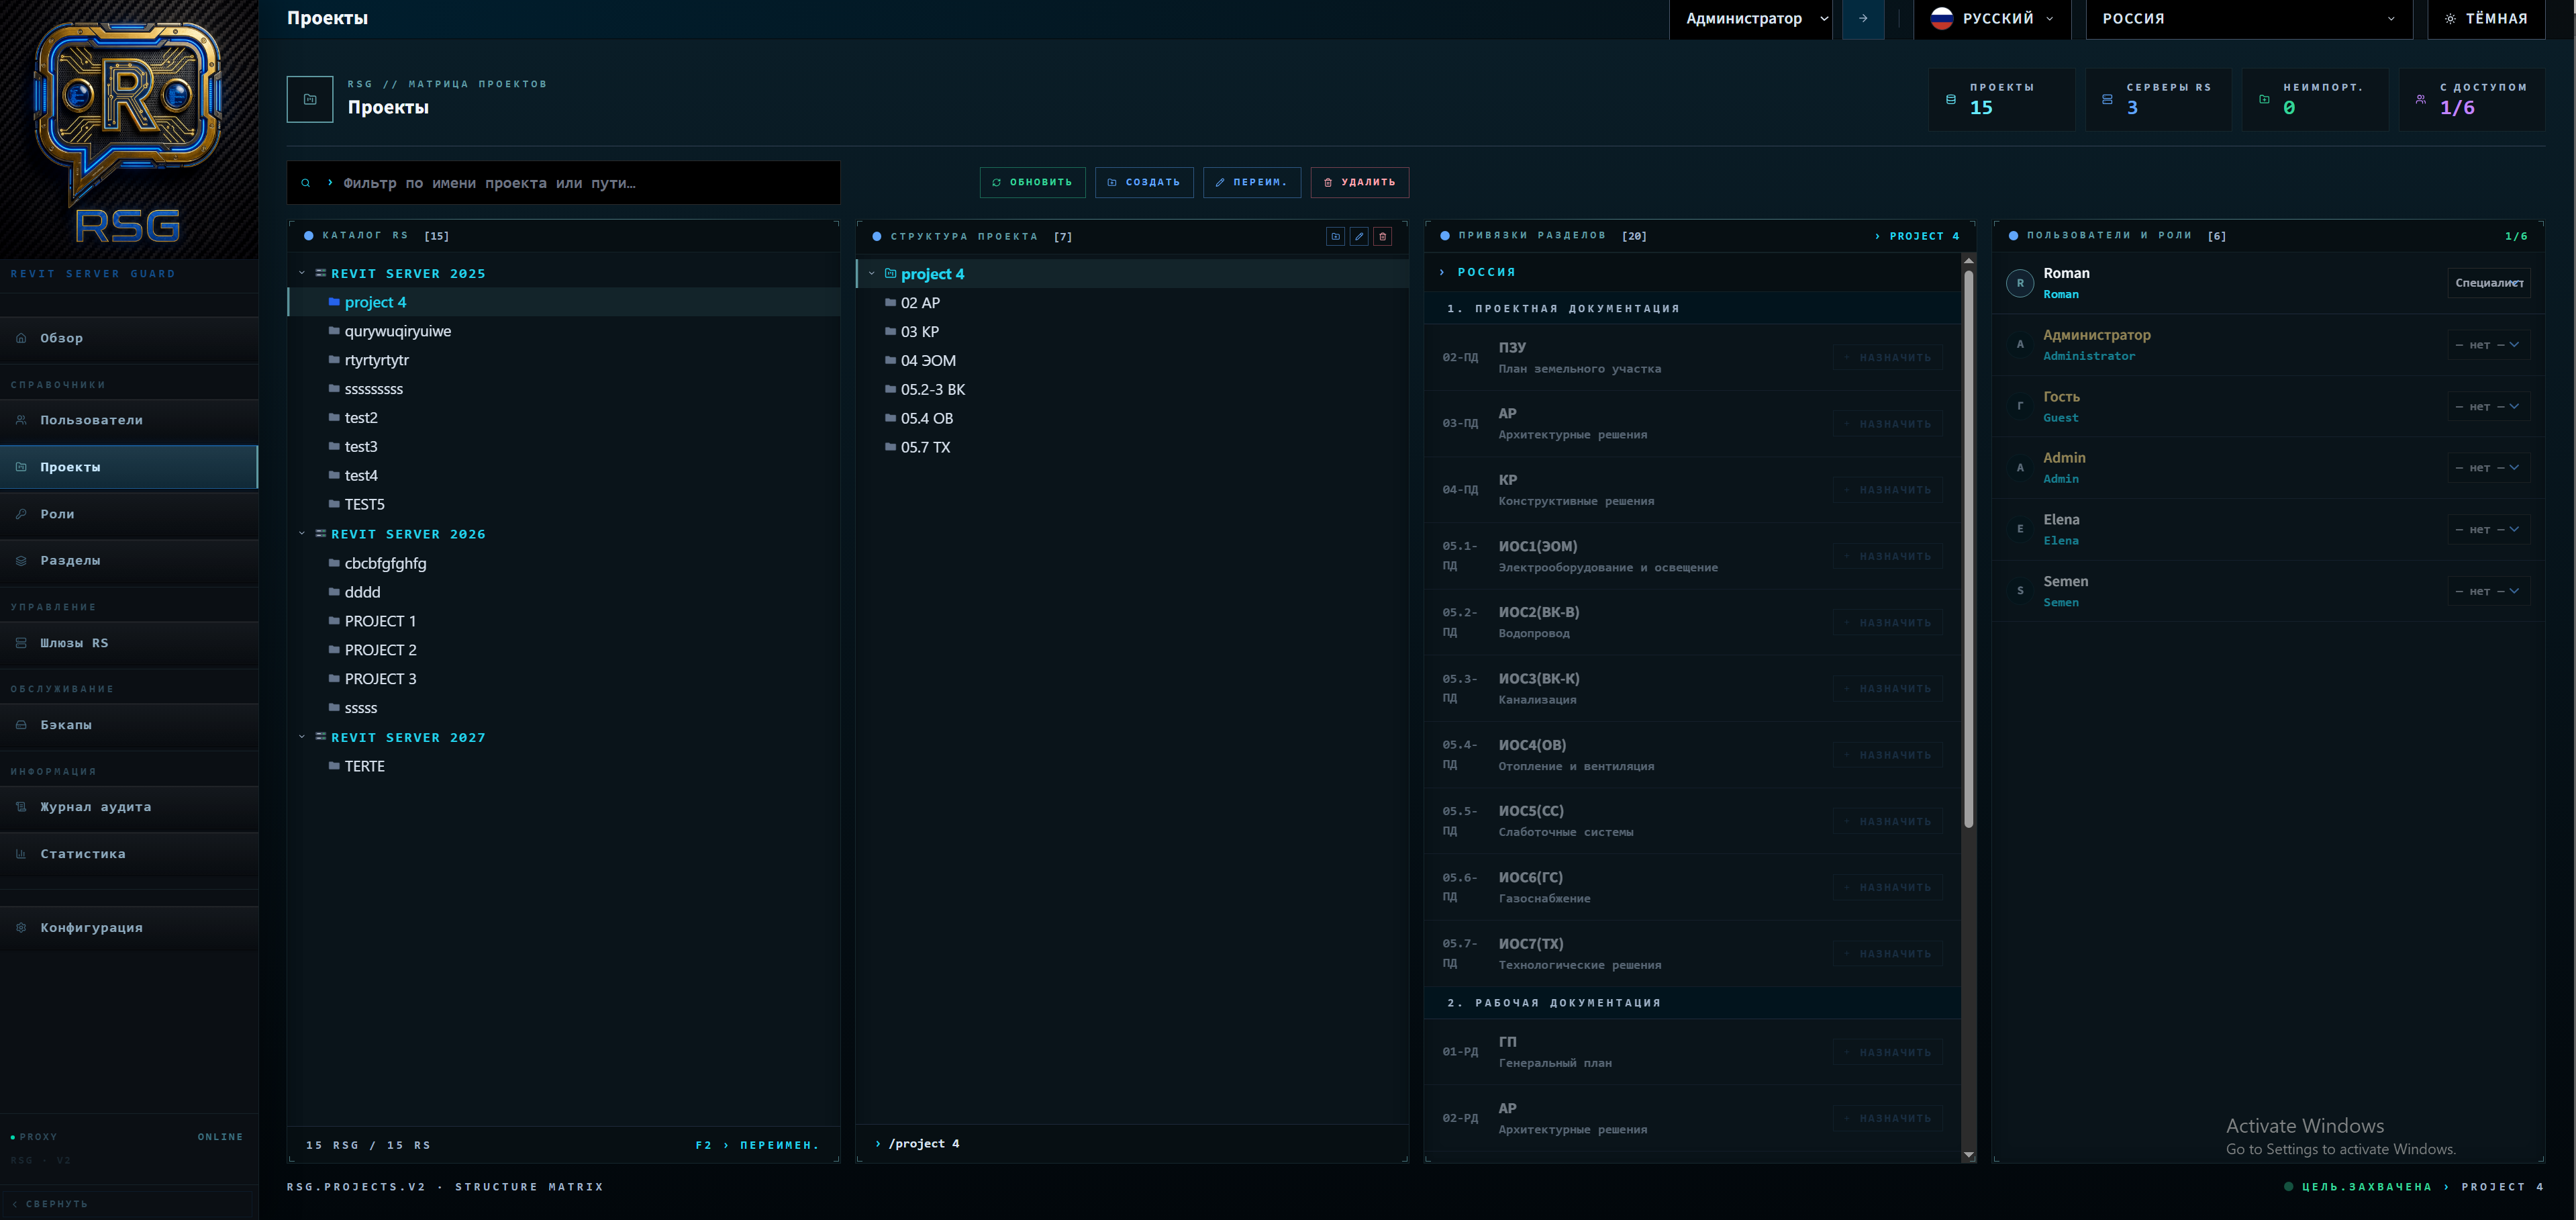Click inside the project filter input field
The width and height of the screenshot is (2576, 1220).
560,182
